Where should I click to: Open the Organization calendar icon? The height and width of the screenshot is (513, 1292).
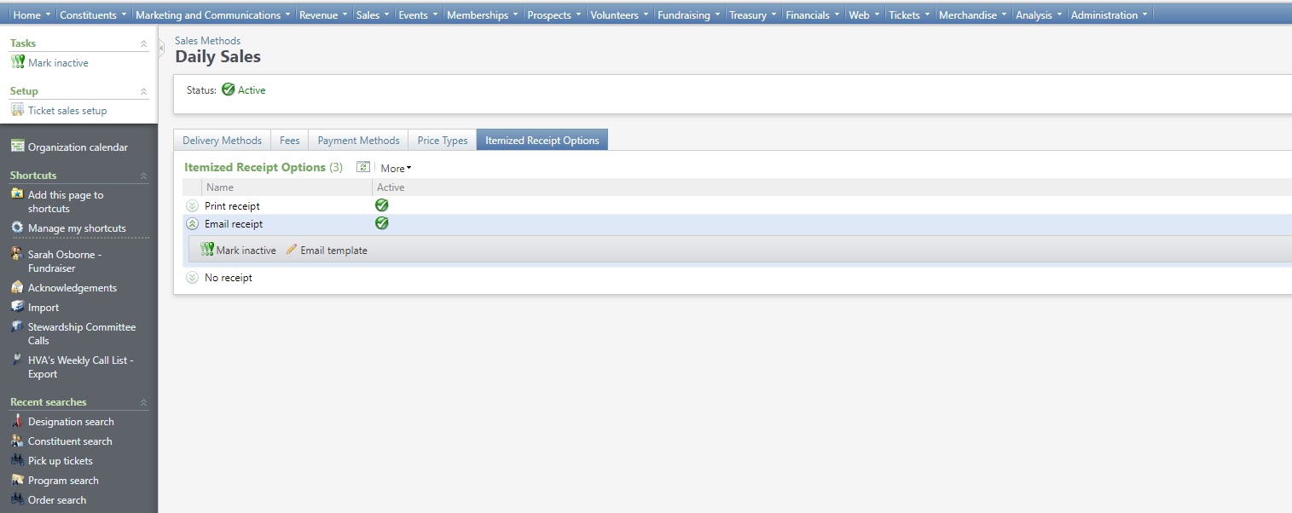pyautogui.click(x=18, y=147)
